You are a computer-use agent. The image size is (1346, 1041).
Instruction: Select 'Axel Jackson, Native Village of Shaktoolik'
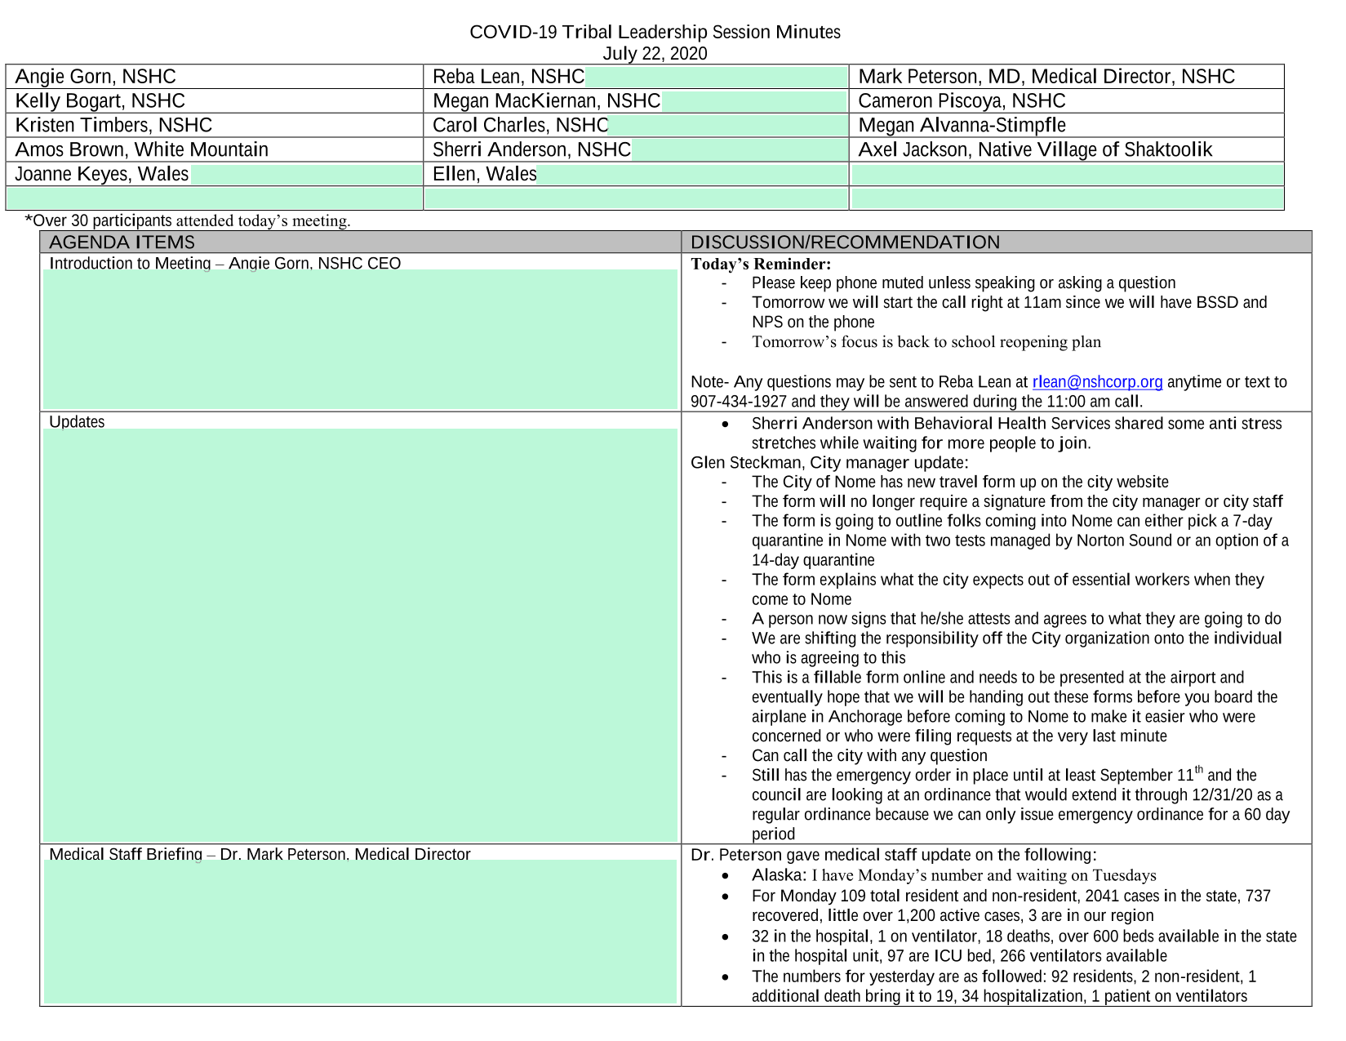[1035, 150]
